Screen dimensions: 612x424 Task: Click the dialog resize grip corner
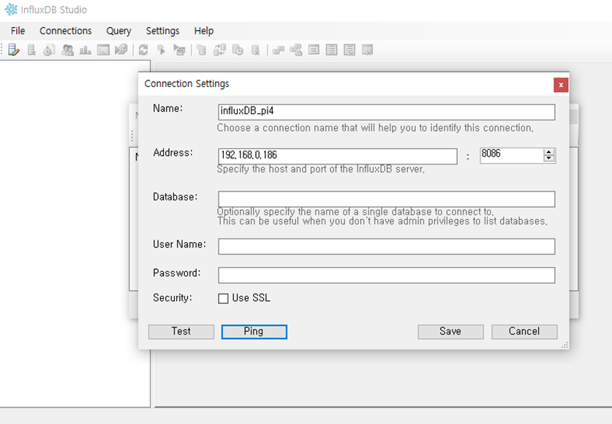click(x=564, y=345)
